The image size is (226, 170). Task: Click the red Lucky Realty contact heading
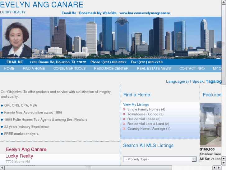click(19, 156)
